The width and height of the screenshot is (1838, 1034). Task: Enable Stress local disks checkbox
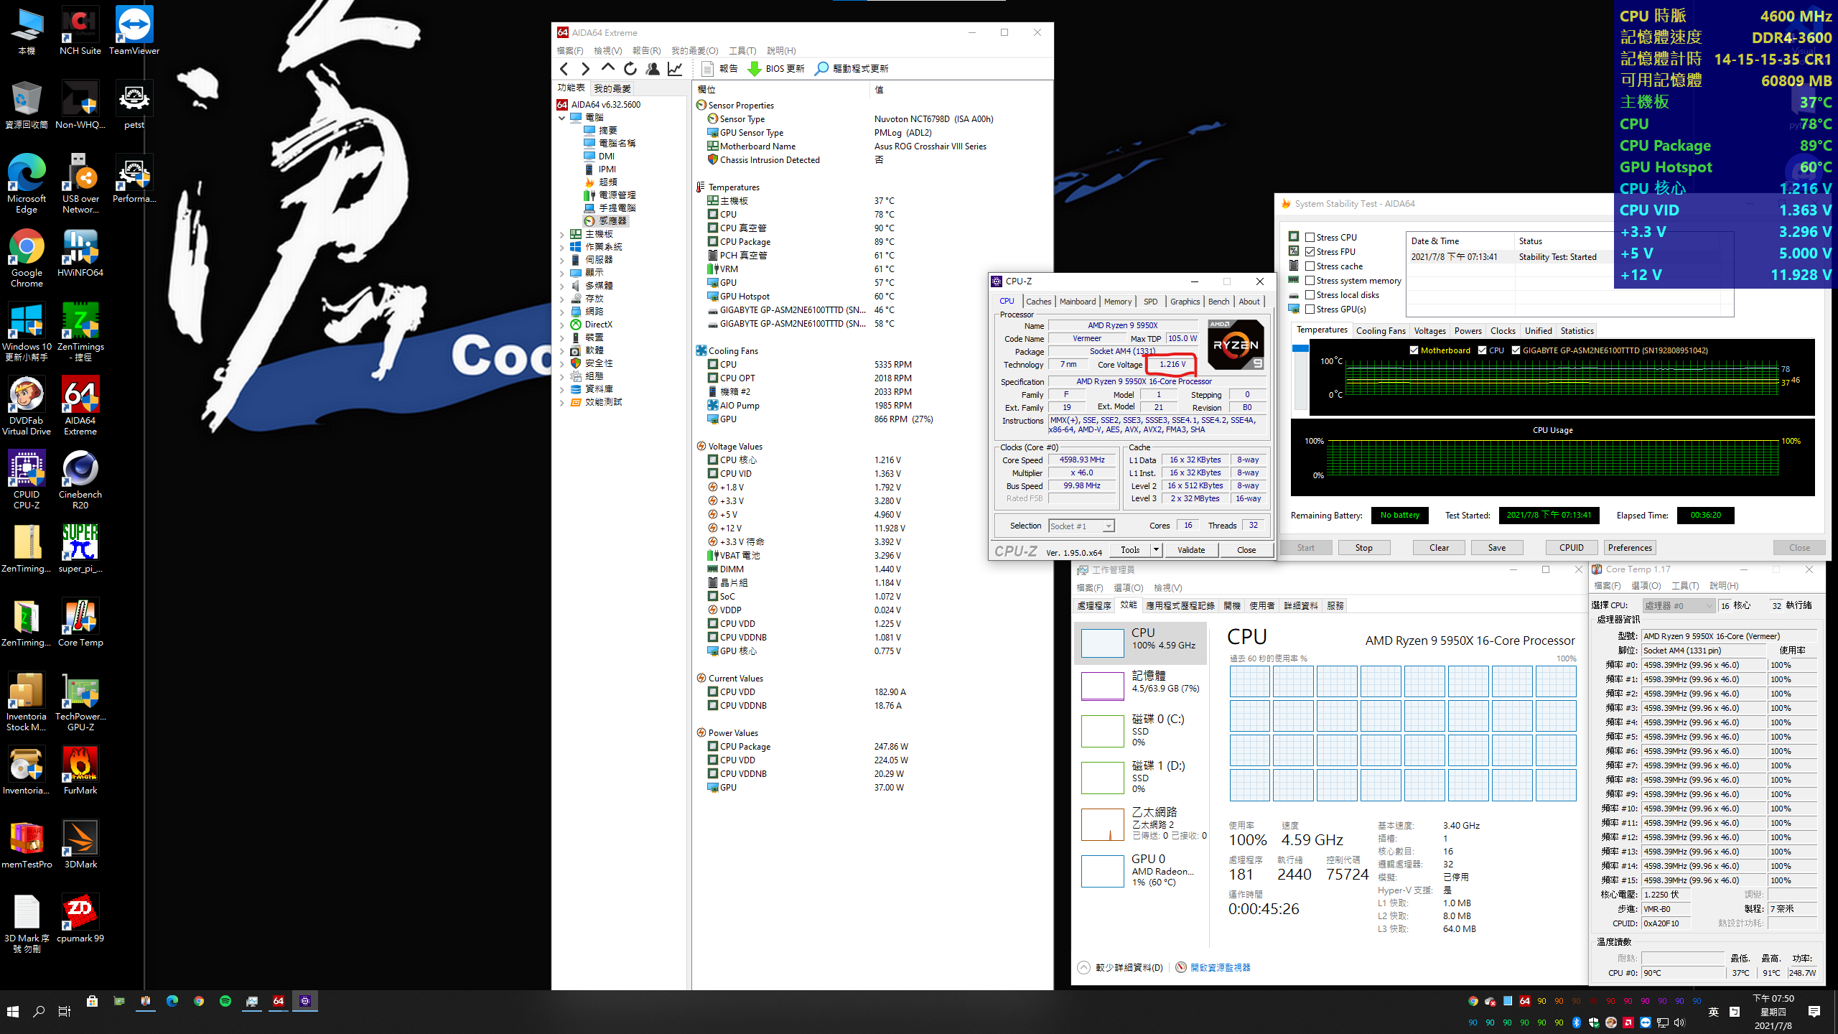point(1310,295)
